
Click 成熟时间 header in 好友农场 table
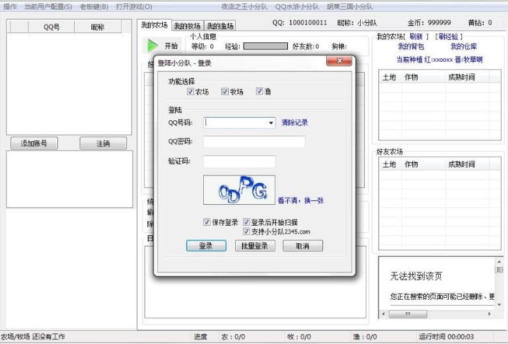tap(467, 165)
